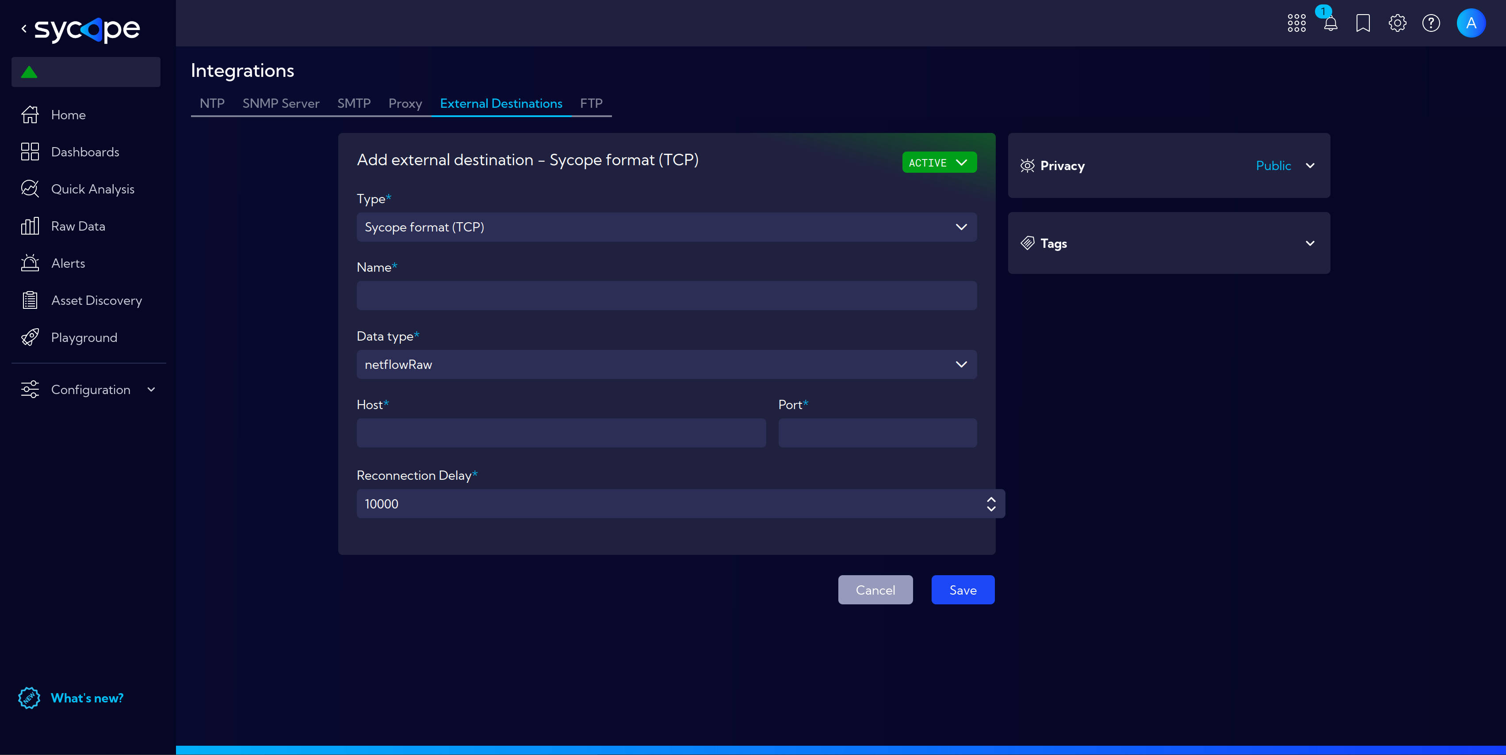Switch to the Proxy tab
The image size is (1506, 755).
[x=405, y=103]
